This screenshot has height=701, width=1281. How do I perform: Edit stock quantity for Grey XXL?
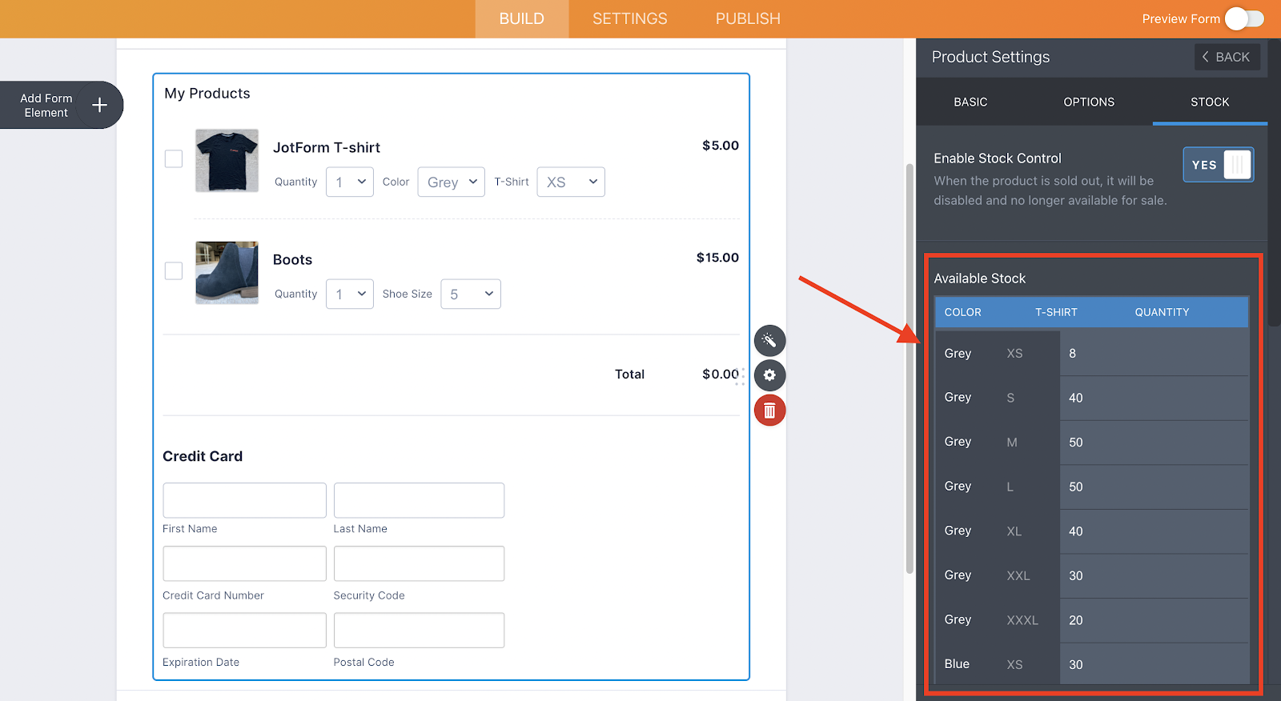pos(1154,575)
